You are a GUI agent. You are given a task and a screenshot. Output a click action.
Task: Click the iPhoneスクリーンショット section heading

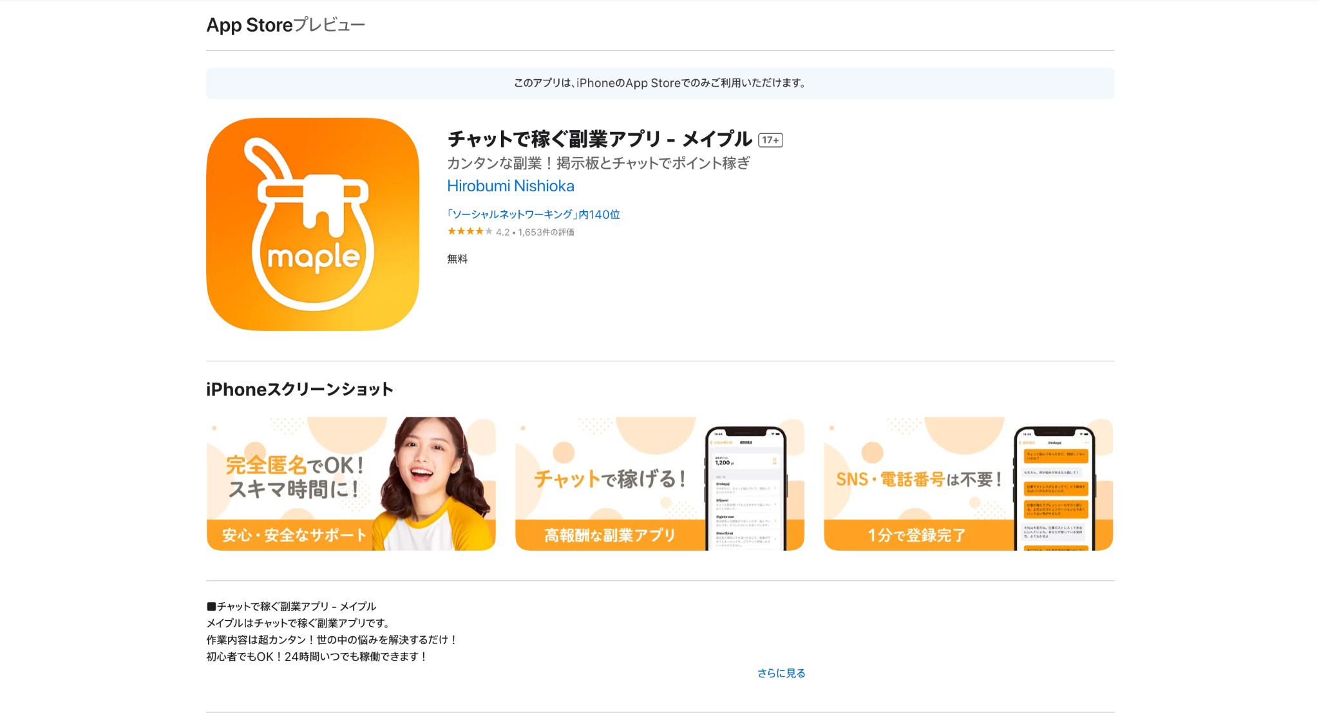tap(299, 390)
